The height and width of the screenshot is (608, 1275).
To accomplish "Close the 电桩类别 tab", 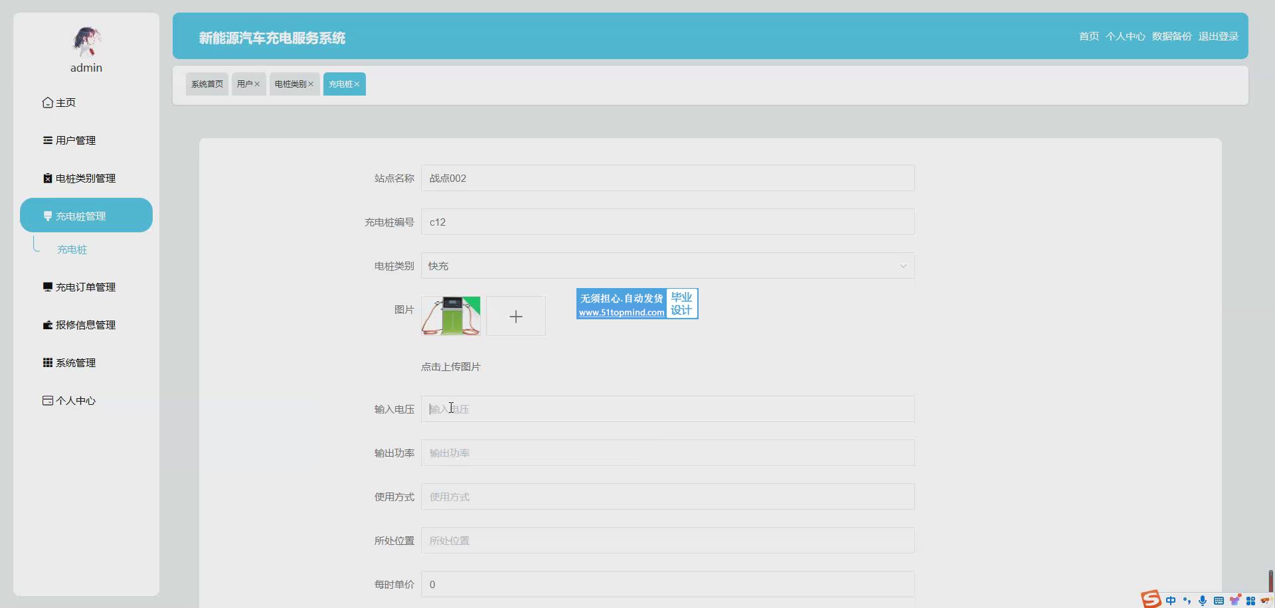I will click(310, 84).
